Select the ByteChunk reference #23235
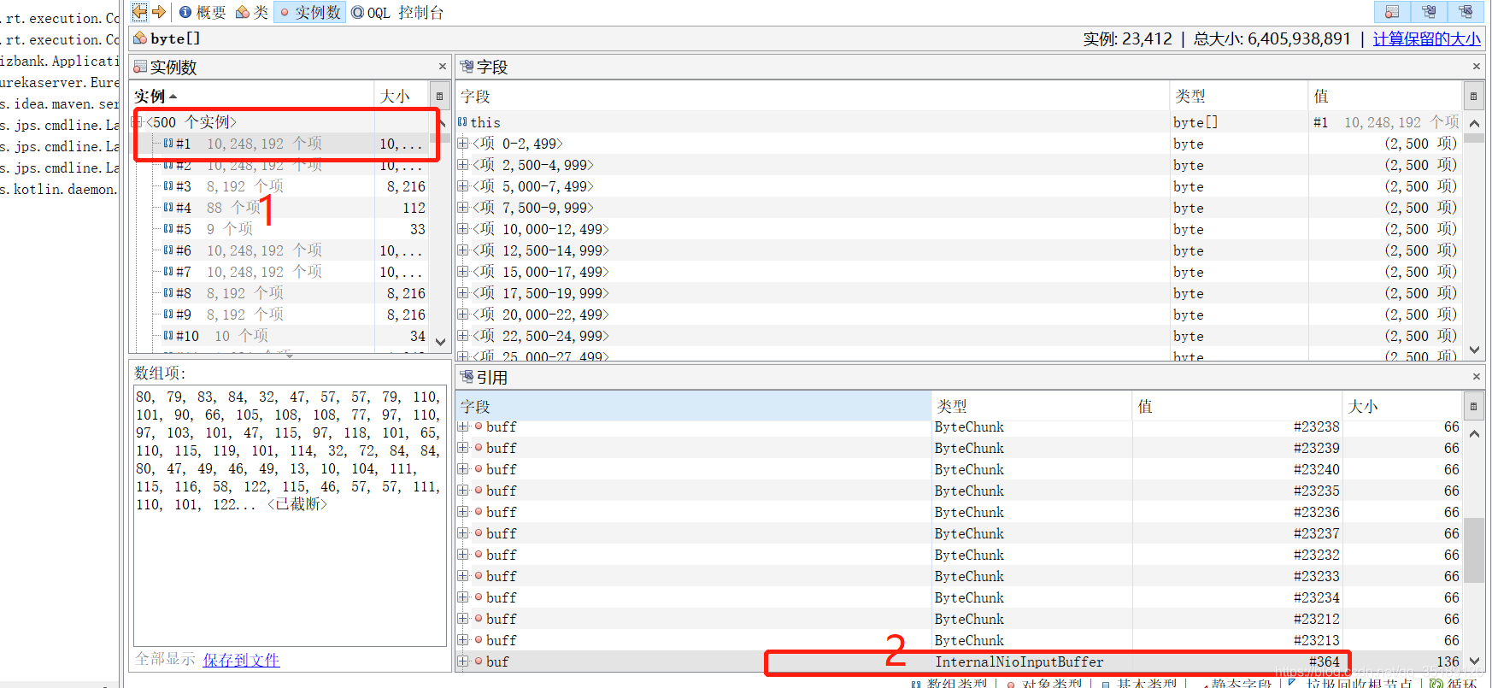1492x688 pixels. click(960, 491)
